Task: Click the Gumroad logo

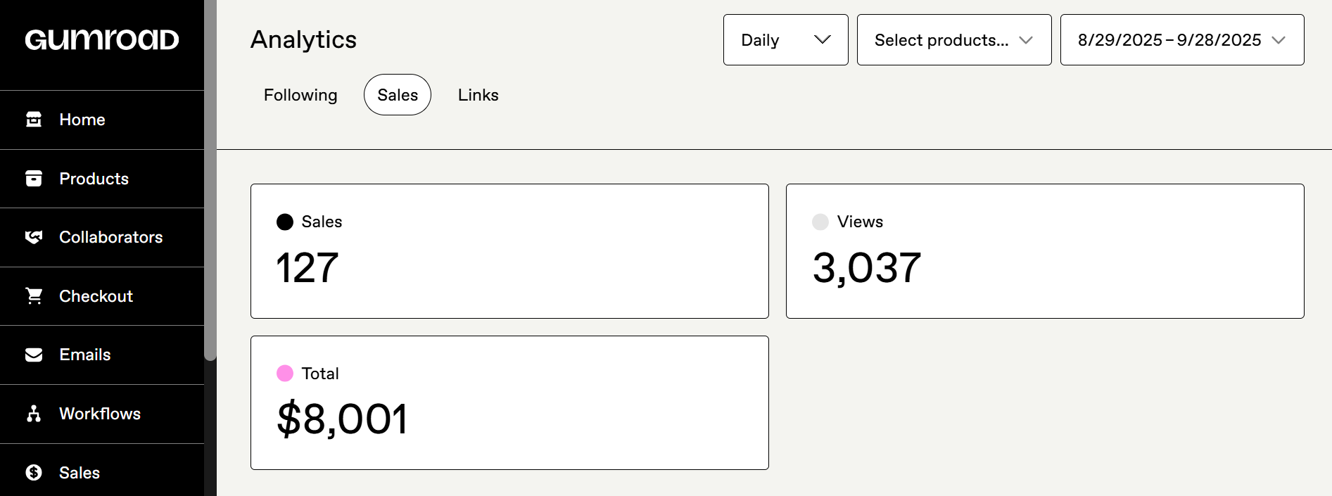Action: [102, 39]
